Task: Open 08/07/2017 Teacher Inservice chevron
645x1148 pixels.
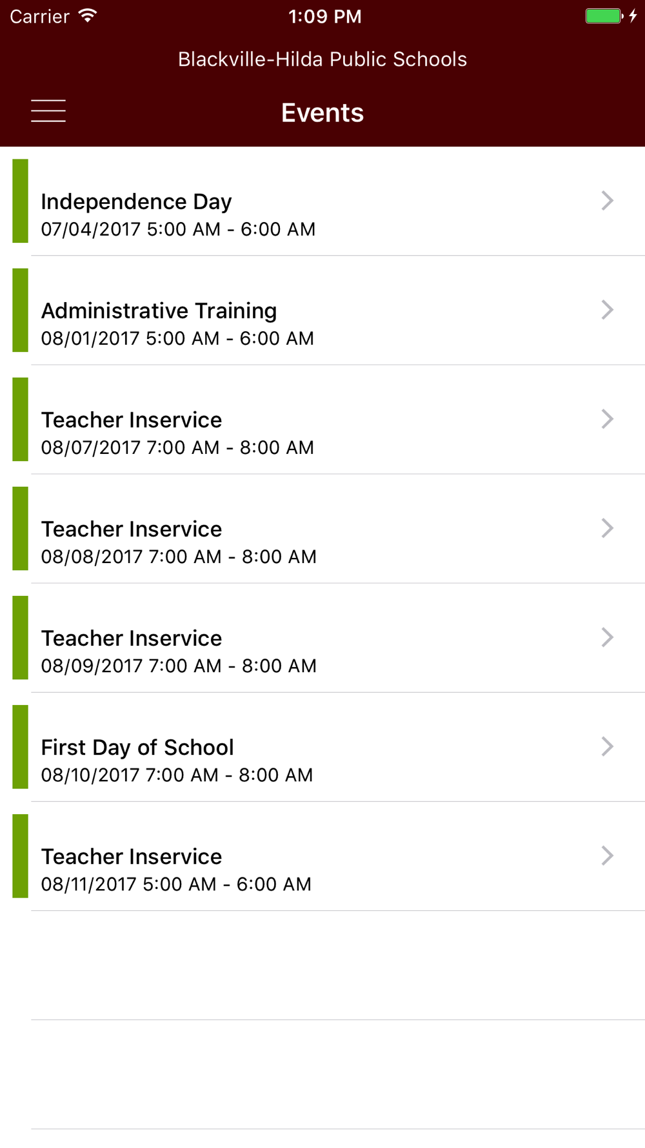Action: coord(607,419)
